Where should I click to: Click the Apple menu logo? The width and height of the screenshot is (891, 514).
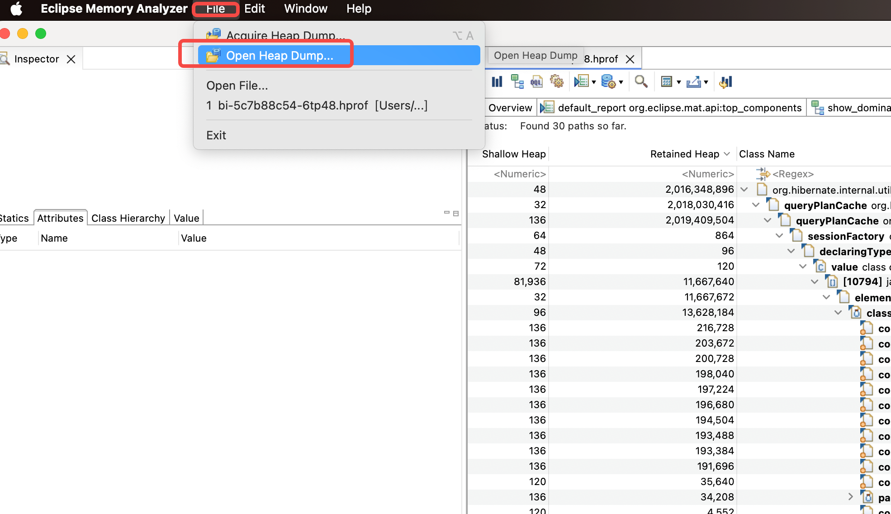[x=16, y=9]
